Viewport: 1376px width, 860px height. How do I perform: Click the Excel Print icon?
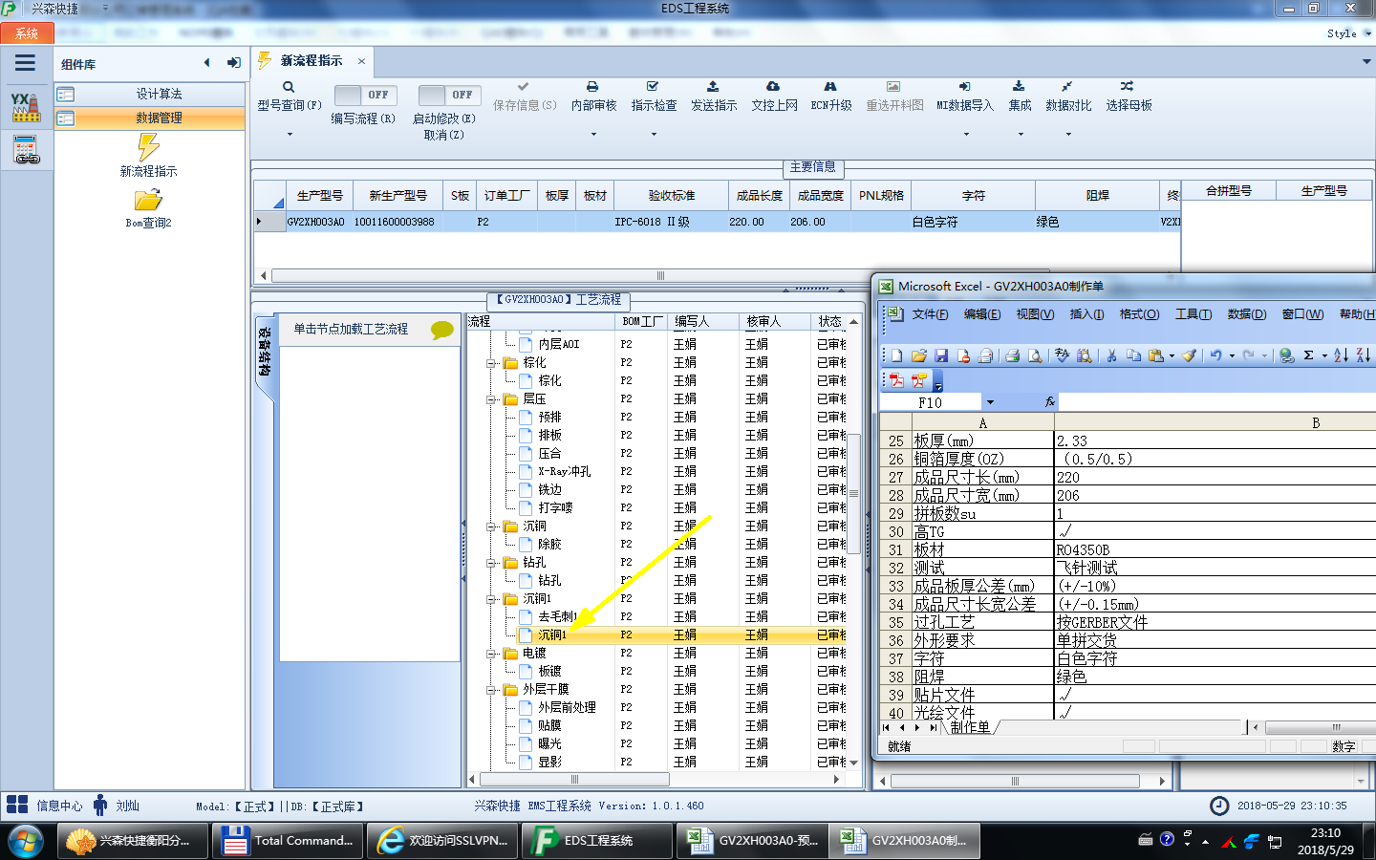[x=1013, y=355]
